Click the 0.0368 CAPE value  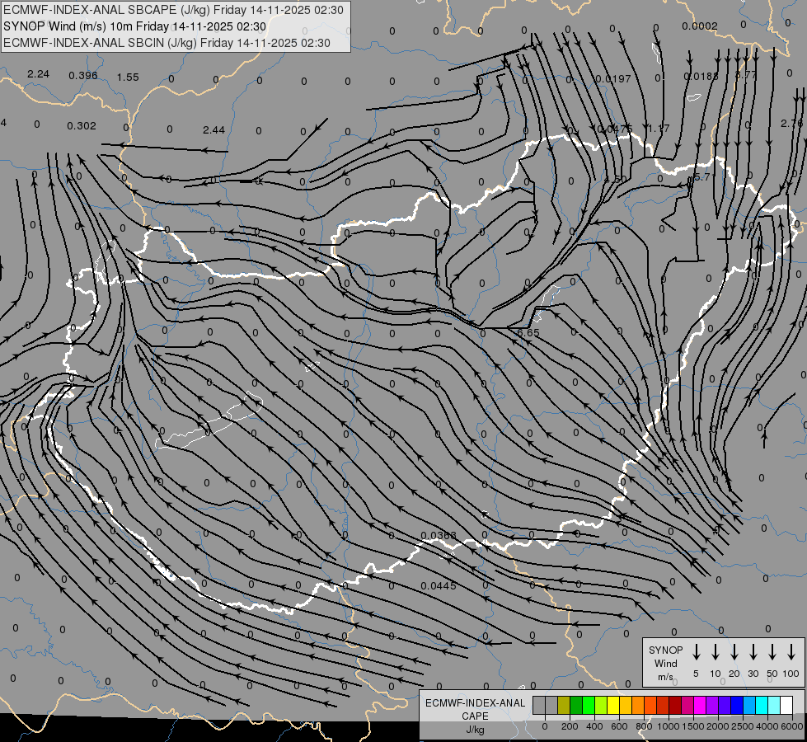pos(439,536)
